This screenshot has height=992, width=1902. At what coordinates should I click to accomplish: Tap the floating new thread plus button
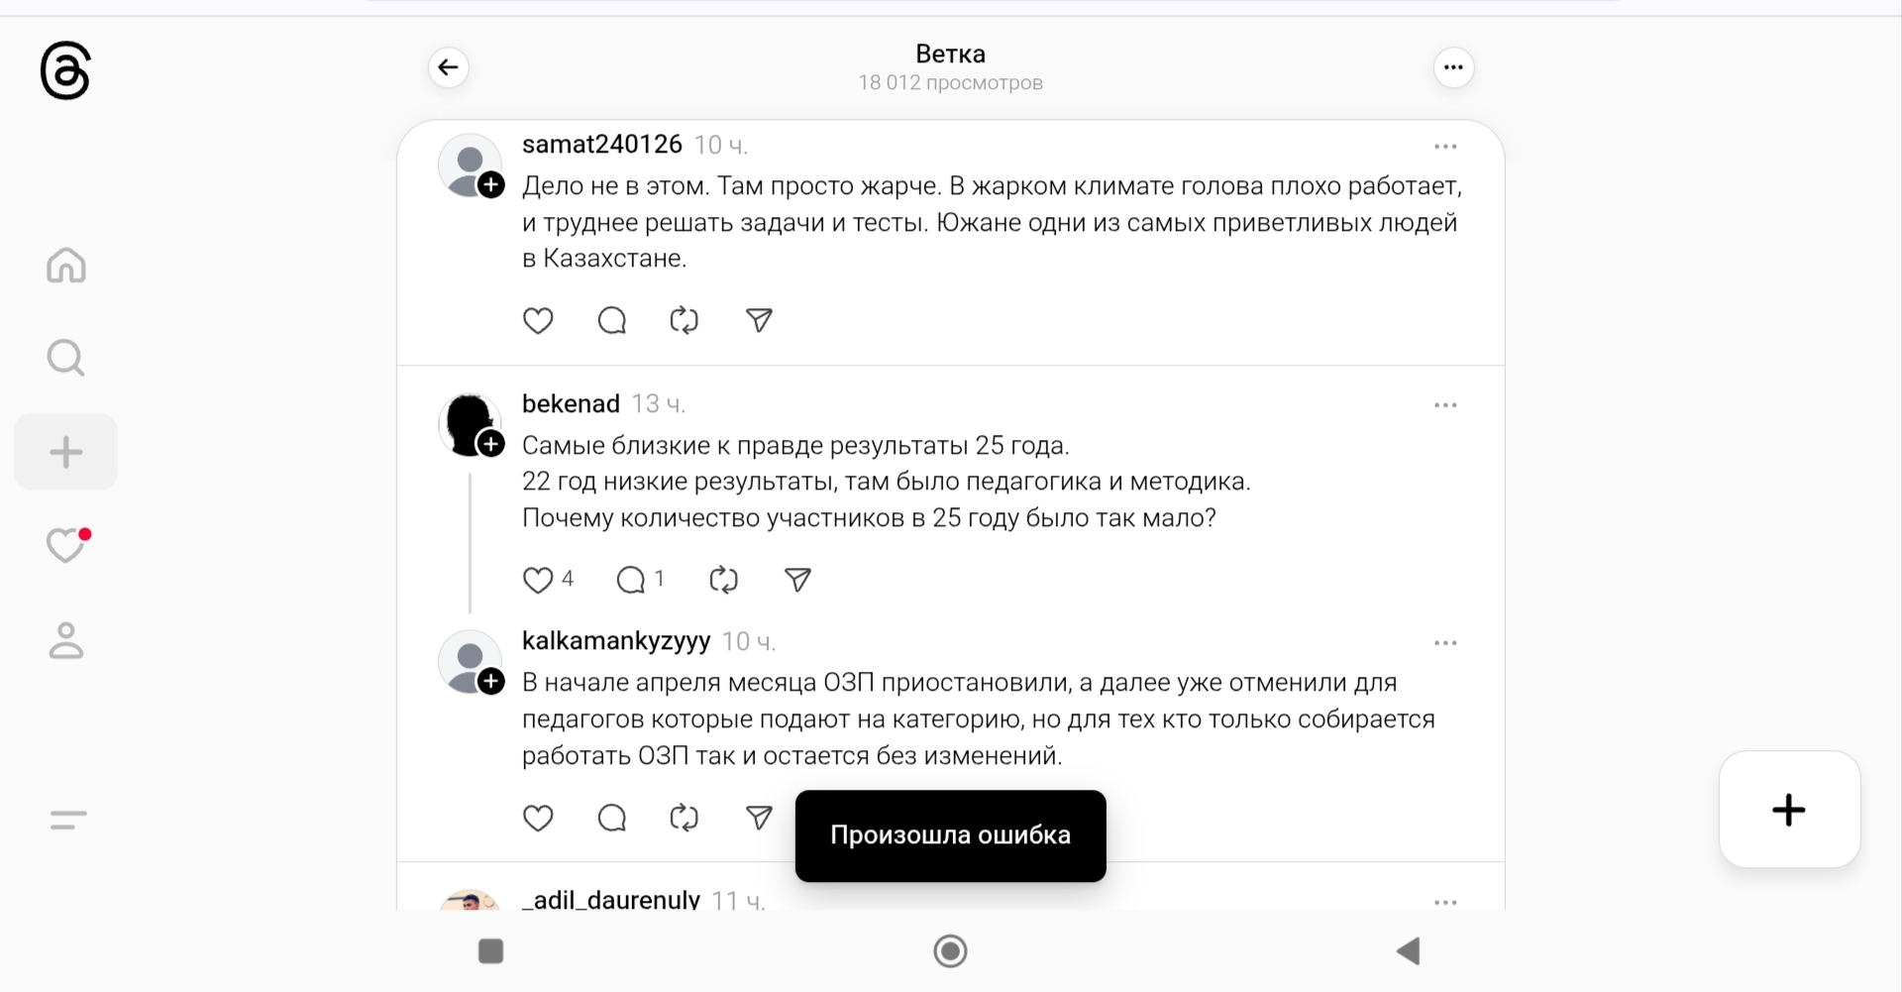[1789, 810]
